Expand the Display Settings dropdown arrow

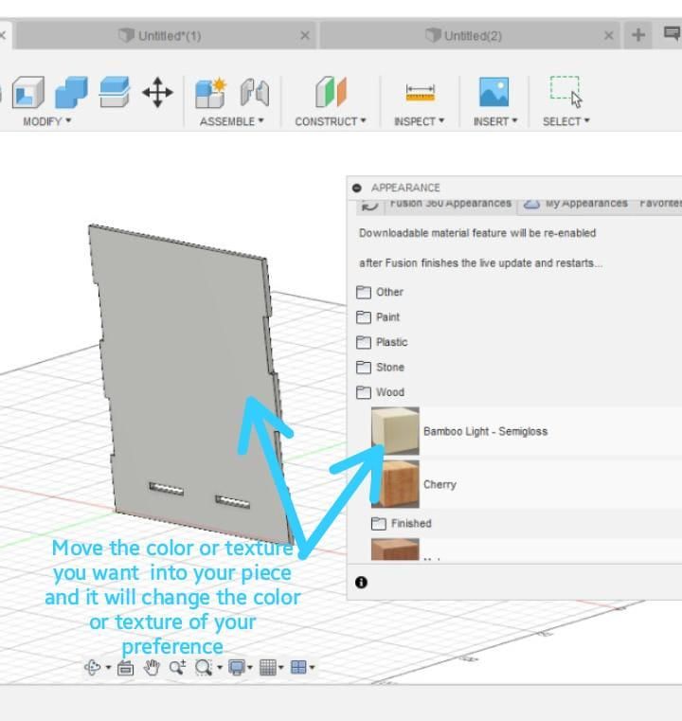pyautogui.click(x=250, y=667)
